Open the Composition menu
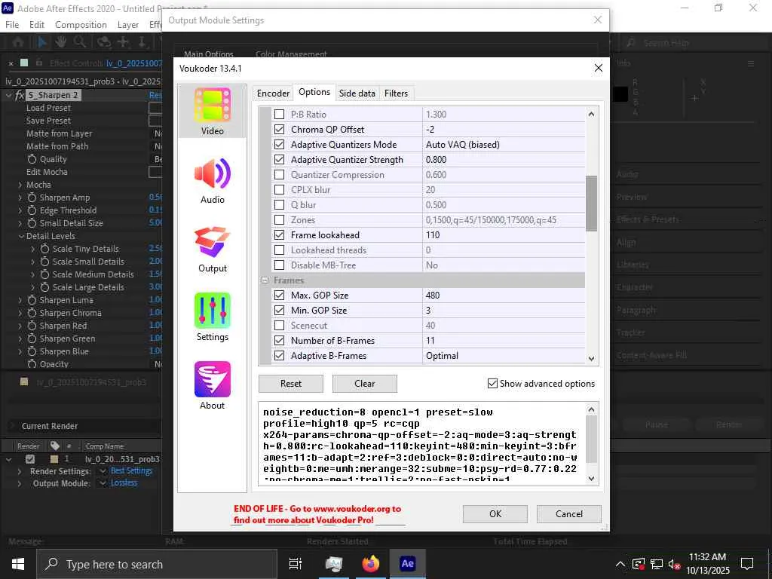This screenshot has height=579, width=772. tap(81, 25)
